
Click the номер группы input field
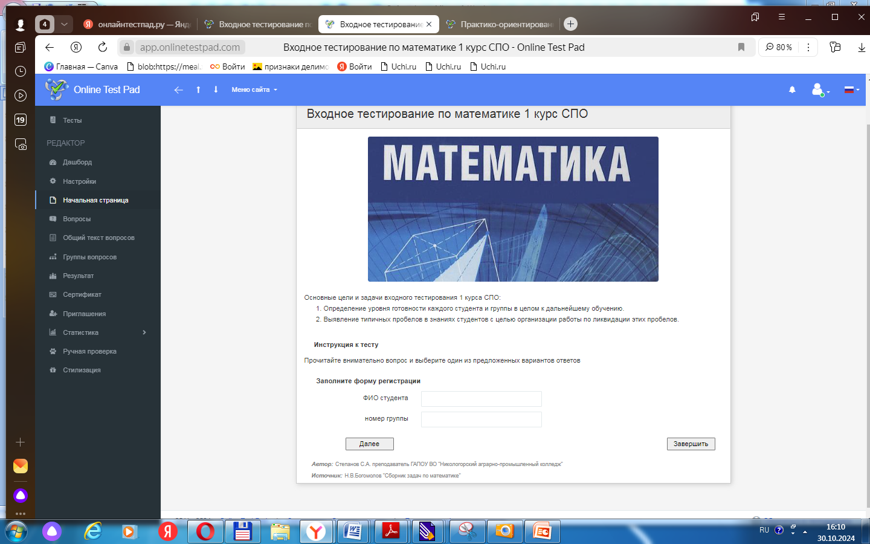pos(481,419)
